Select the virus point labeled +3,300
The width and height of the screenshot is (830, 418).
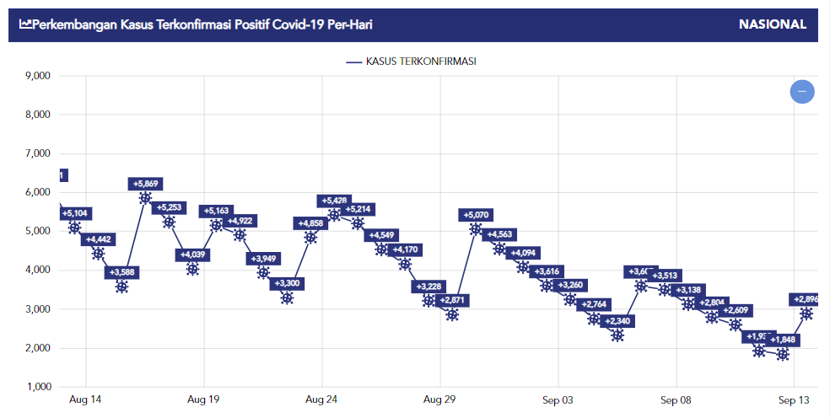click(x=287, y=297)
